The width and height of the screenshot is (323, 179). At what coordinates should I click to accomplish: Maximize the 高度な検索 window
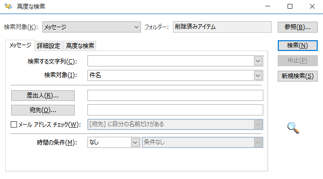click(290, 6)
